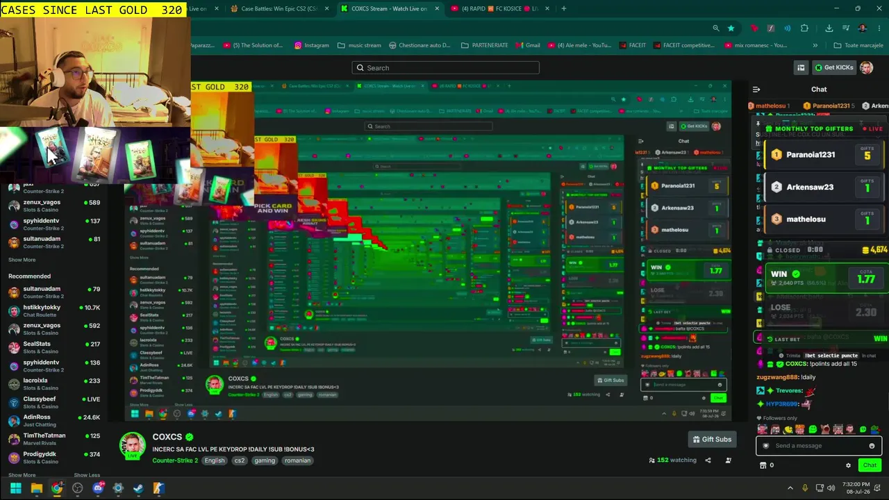This screenshot has width=889, height=500.
Task: Open lacroixla channel in sidebar
Action: [x=54, y=384]
